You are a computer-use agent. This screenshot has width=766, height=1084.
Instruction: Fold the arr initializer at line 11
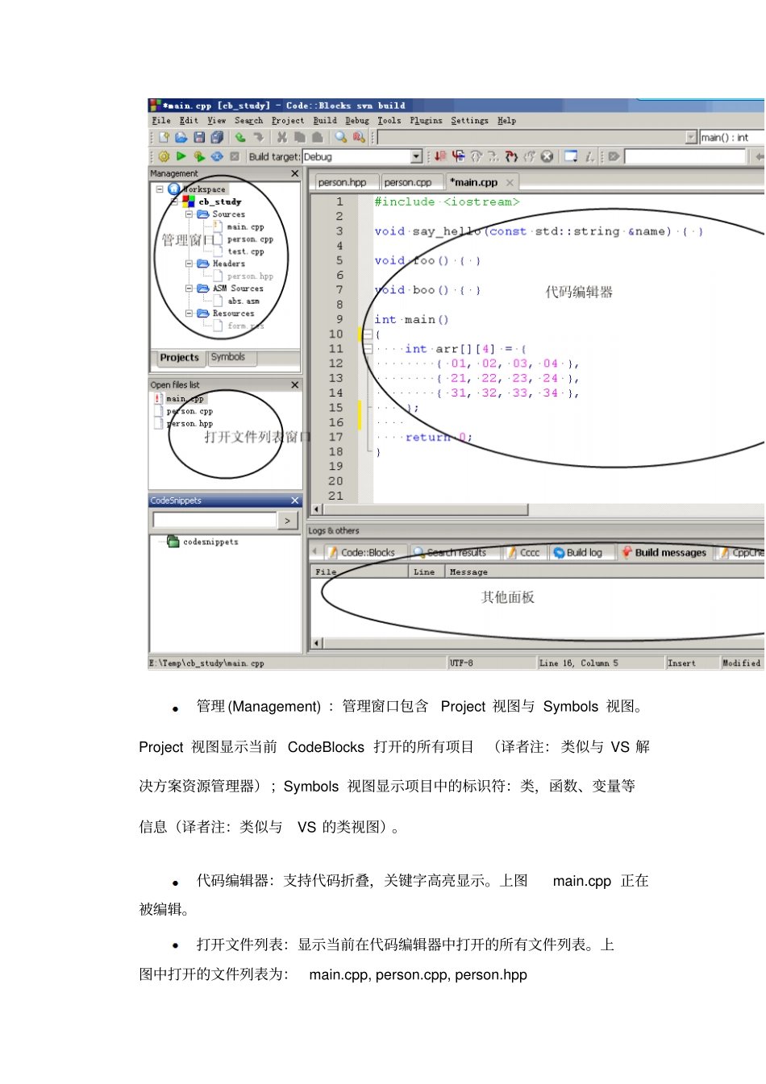(368, 349)
